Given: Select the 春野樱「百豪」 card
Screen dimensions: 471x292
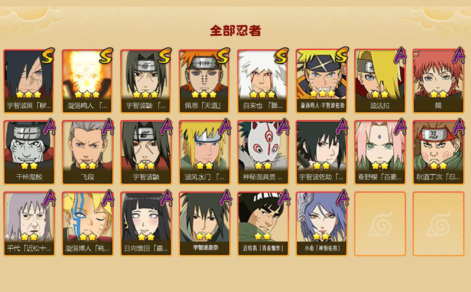Looking at the screenshot, I should (x=380, y=152).
